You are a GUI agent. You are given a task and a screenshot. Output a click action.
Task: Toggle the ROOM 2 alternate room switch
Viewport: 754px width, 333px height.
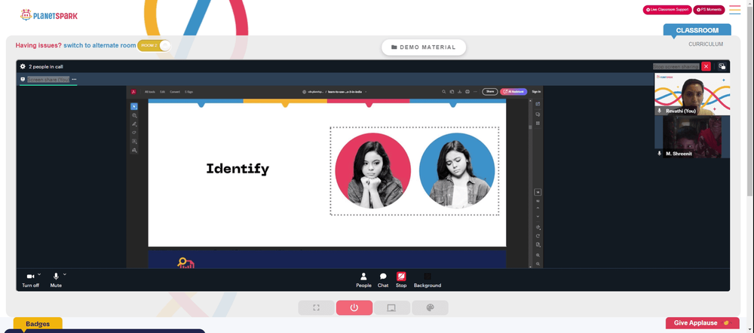coord(154,46)
